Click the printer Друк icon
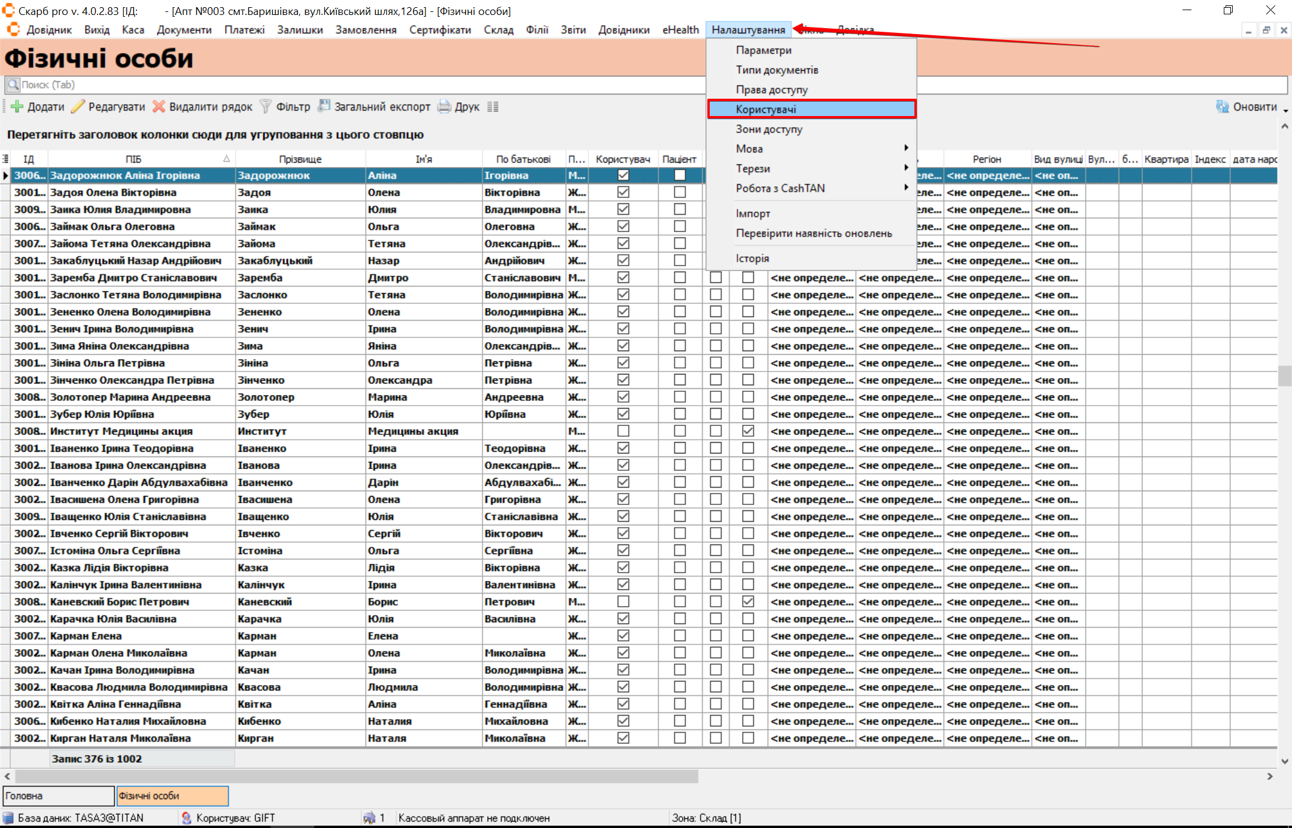Viewport: 1292px width, 828px height. (444, 107)
